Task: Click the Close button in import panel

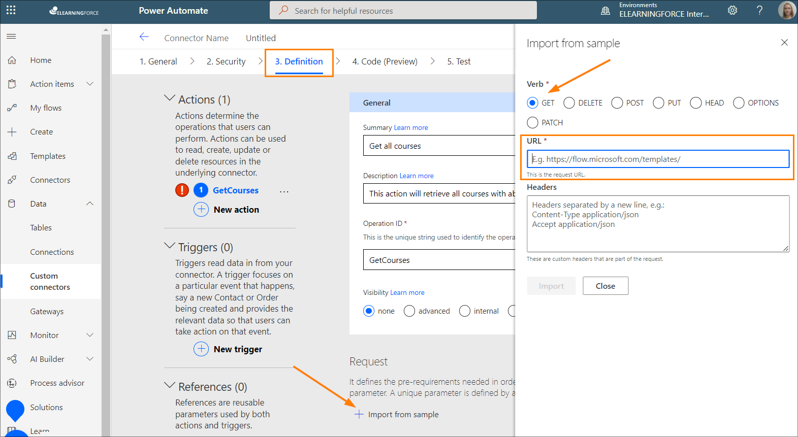Action: (605, 286)
